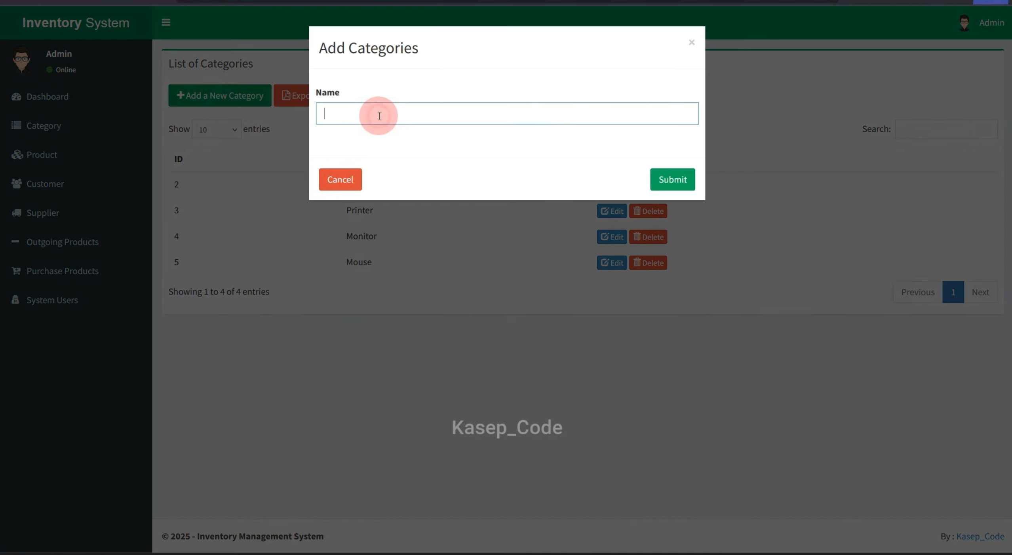Click the Purchase Products cart icon

tap(16, 271)
